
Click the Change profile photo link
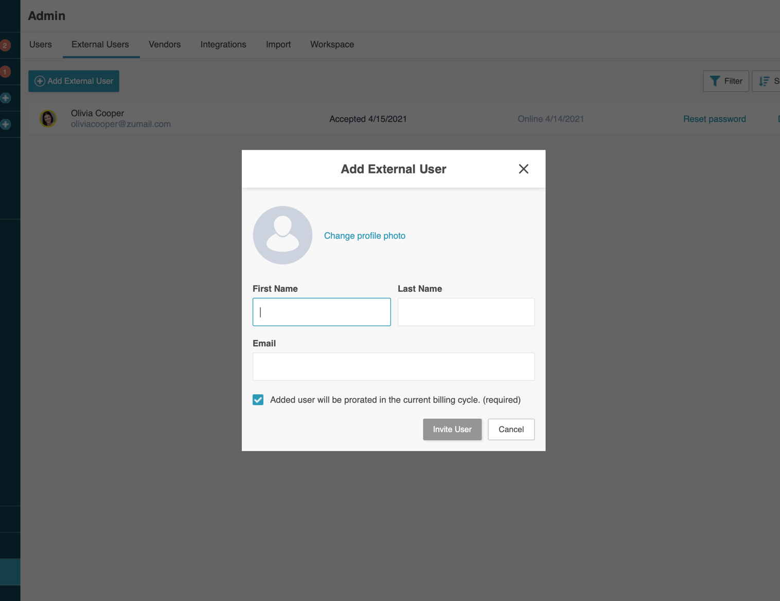pyautogui.click(x=364, y=236)
